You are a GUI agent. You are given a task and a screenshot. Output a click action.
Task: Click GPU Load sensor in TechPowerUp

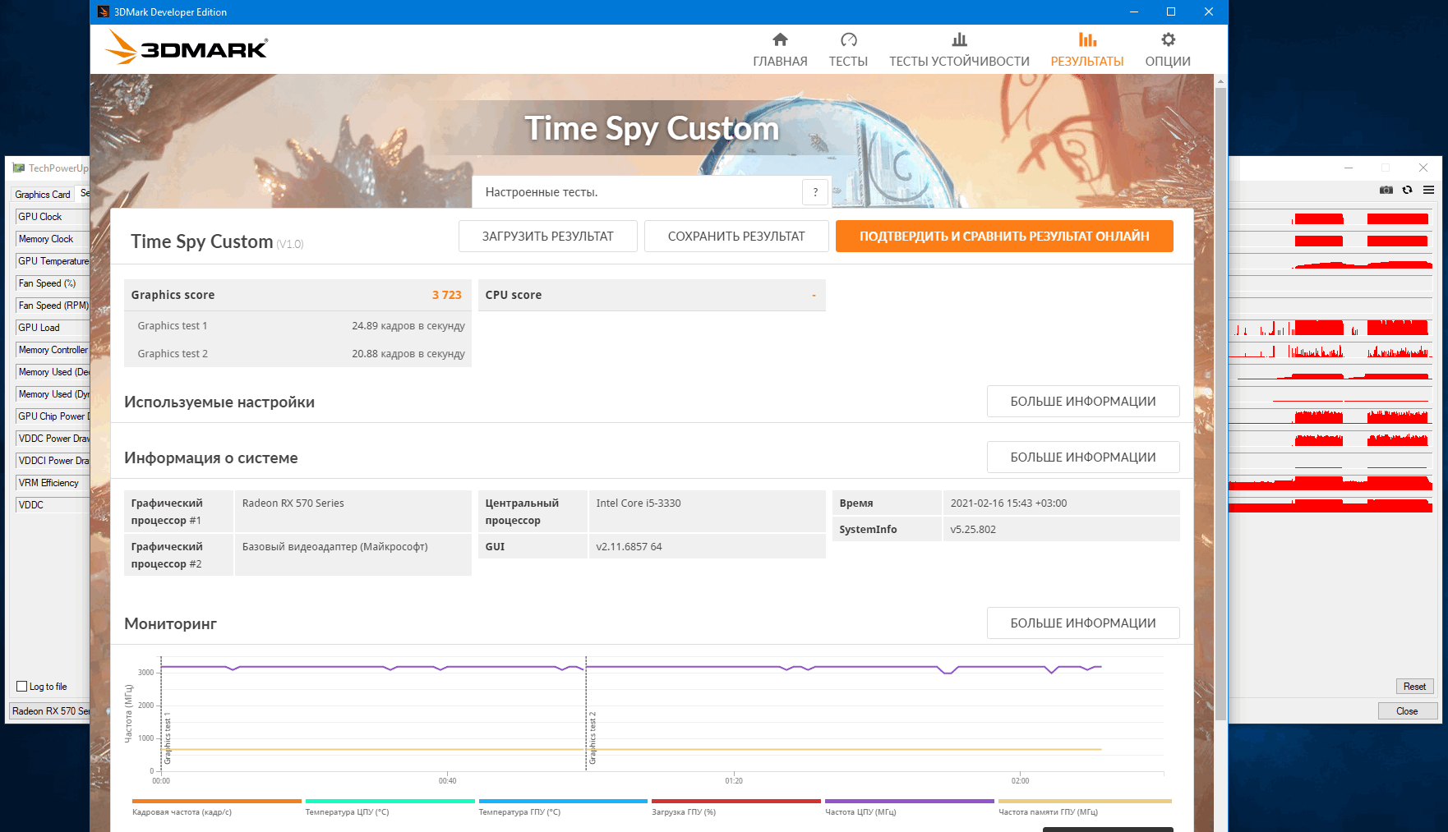[x=53, y=328]
